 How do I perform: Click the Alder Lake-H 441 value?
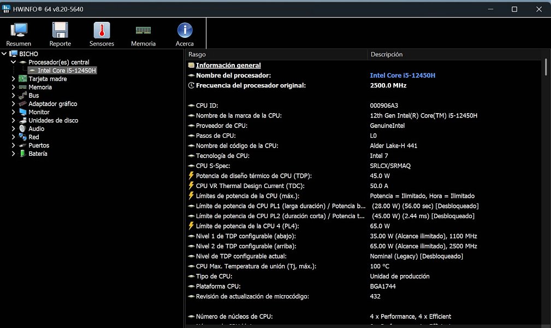(394, 146)
